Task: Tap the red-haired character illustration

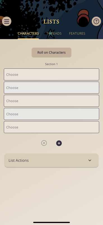Action: point(83,18)
